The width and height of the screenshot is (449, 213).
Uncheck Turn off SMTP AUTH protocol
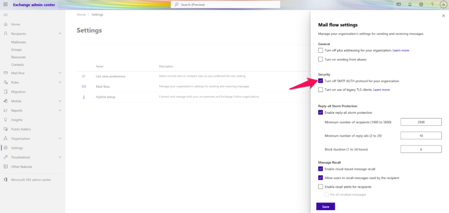pyautogui.click(x=320, y=81)
